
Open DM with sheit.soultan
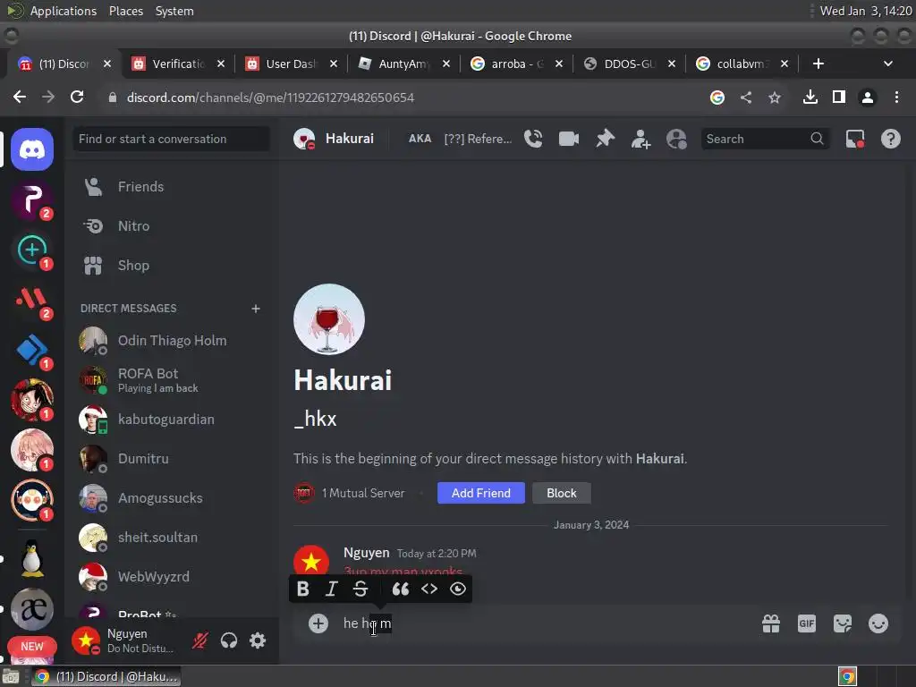[171, 538]
